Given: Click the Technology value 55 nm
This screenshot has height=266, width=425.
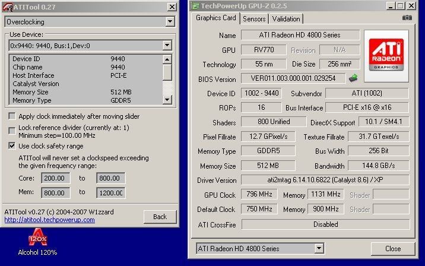Looking at the screenshot, I should pos(264,64).
